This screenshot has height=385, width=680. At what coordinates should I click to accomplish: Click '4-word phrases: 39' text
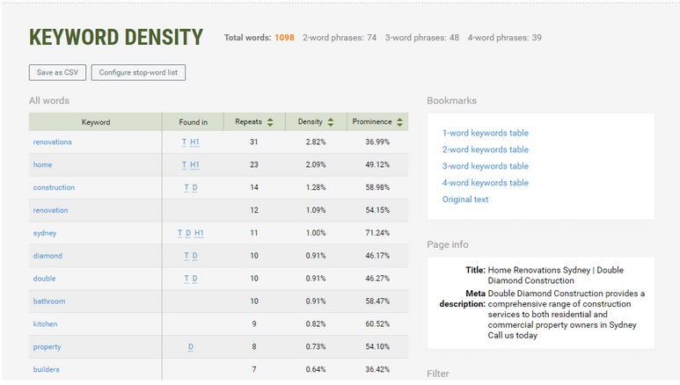(504, 38)
